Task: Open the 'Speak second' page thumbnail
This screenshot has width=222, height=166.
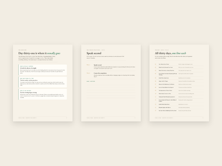Action: [111, 83]
